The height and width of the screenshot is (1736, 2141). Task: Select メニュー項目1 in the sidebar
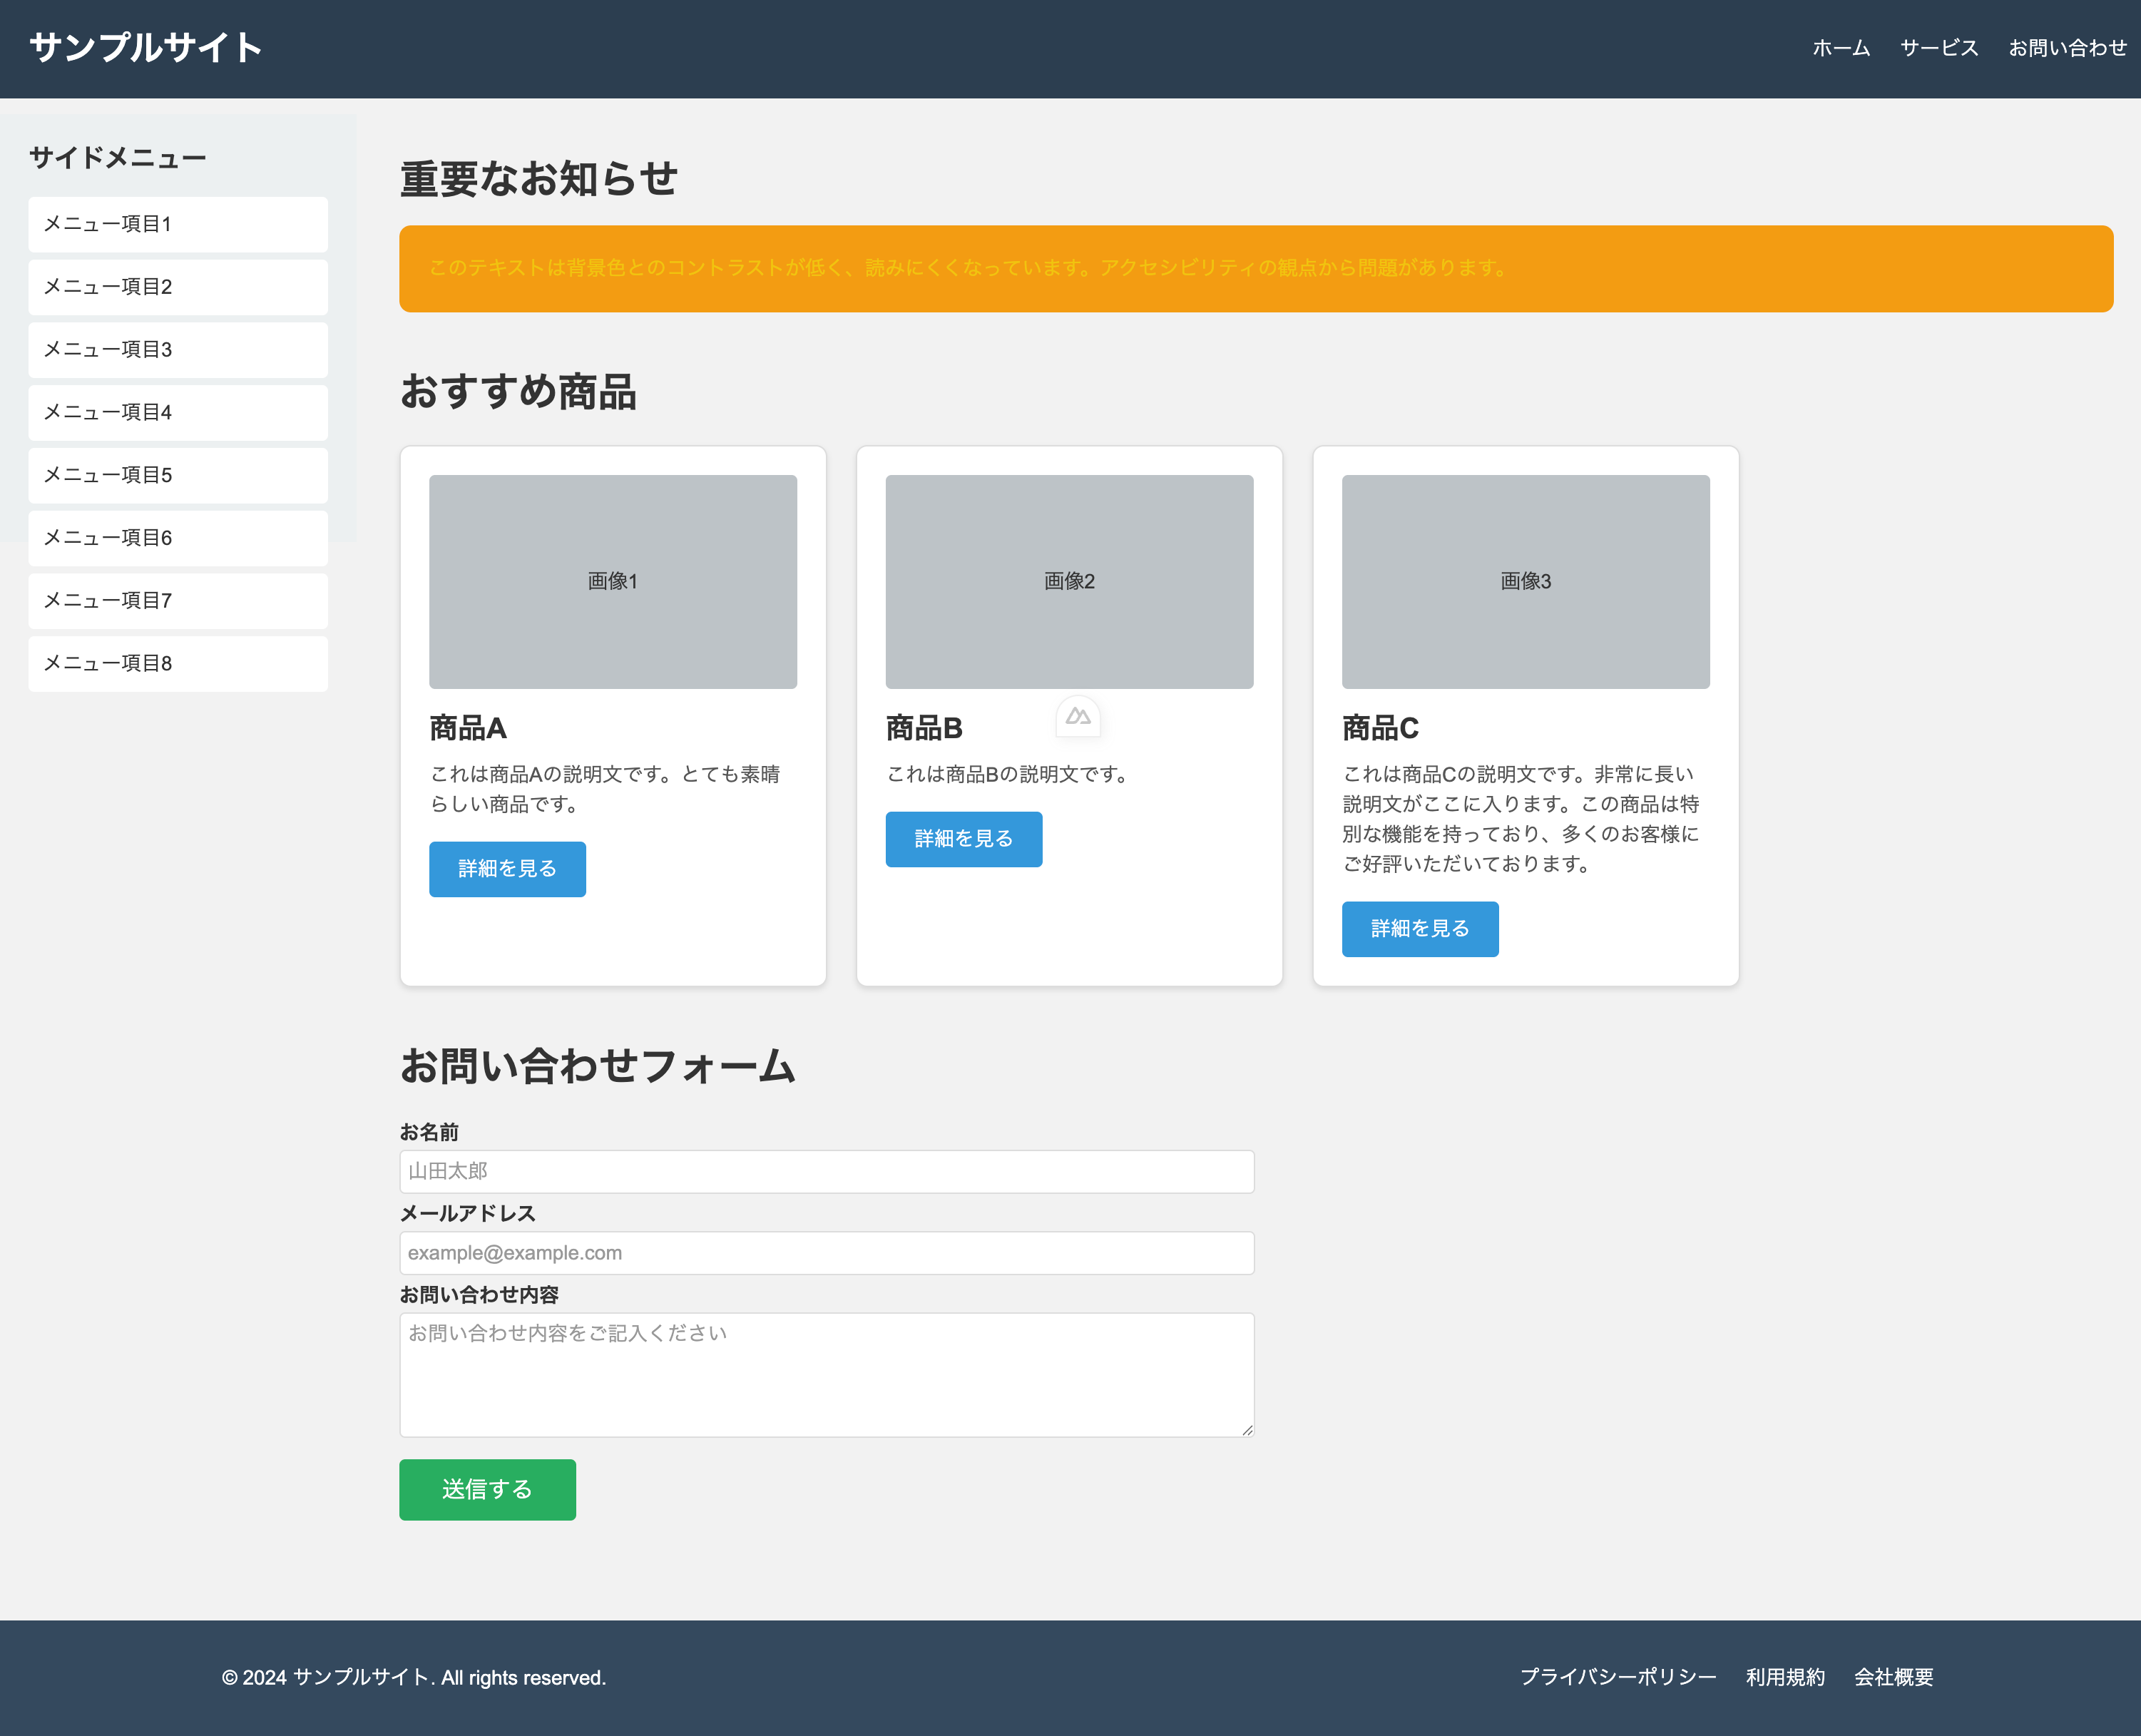point(177,224)
